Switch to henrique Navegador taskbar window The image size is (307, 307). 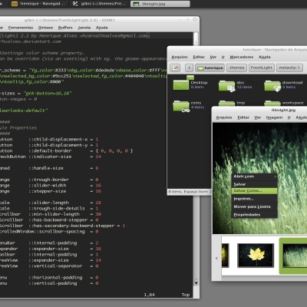39,4
